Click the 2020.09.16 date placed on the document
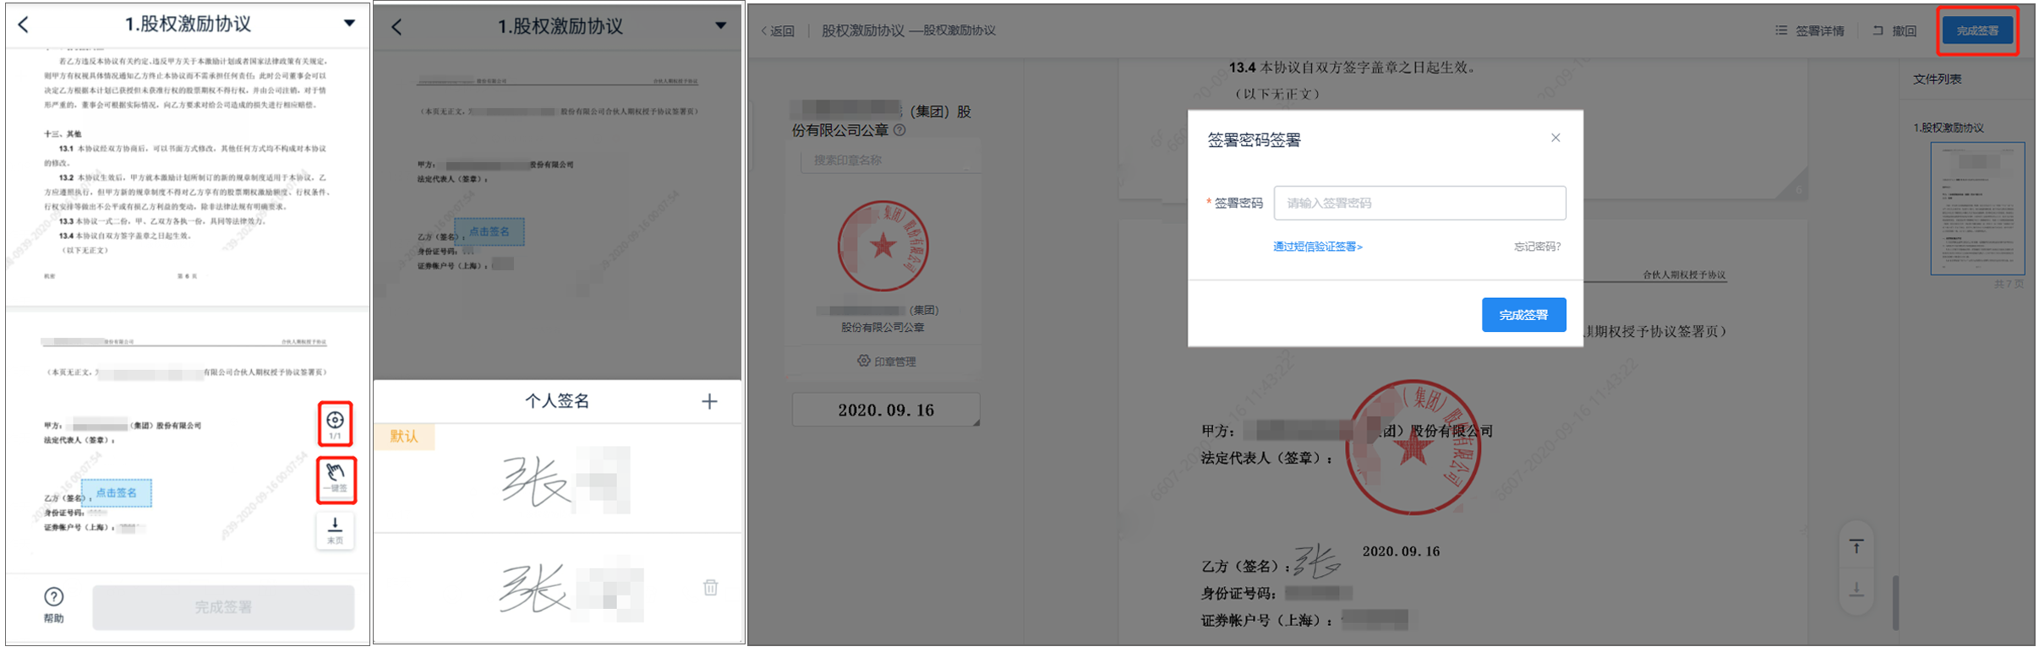The image size is (2039, 652). coord(1401,551)
